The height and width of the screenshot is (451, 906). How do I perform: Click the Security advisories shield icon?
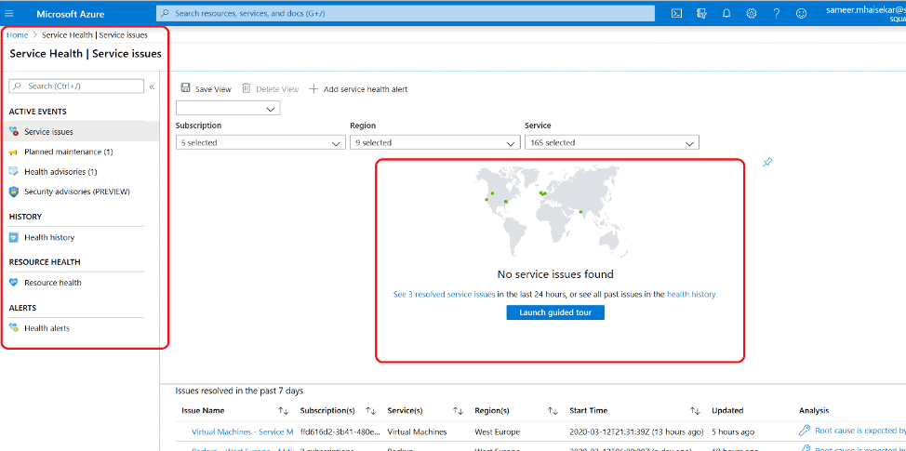click(x=14, y=192)
